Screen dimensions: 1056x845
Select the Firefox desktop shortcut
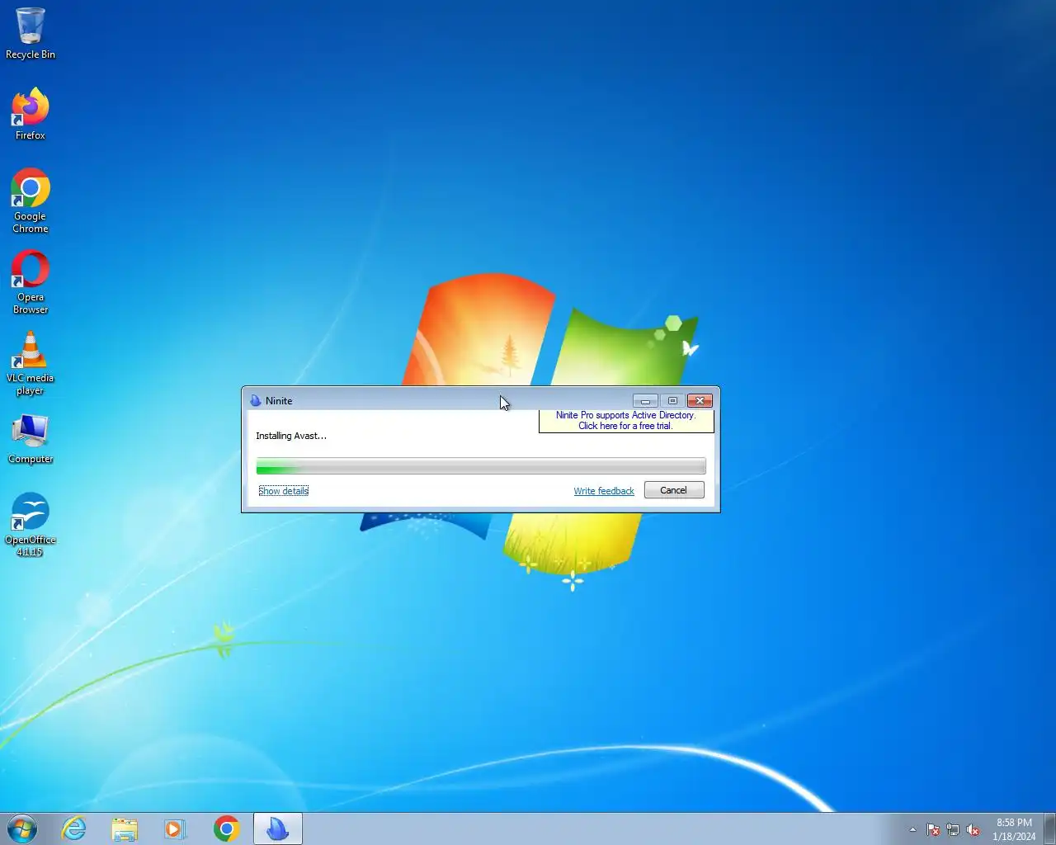tap(31, 114)
